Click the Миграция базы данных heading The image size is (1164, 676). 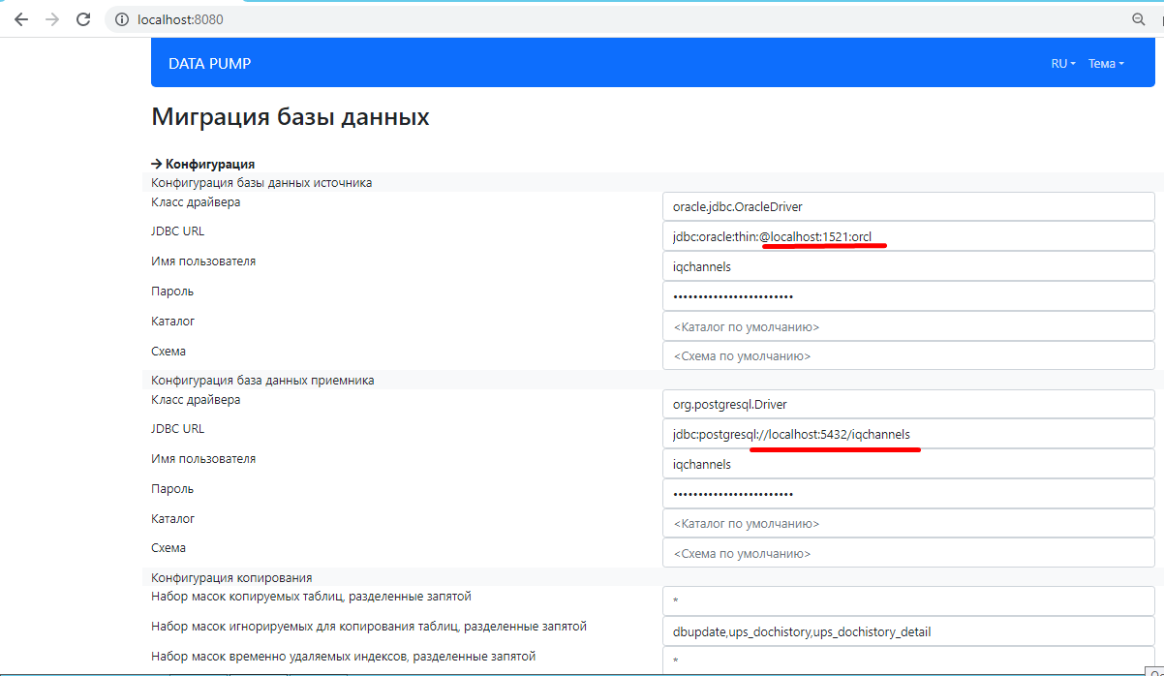coord(291,117)
